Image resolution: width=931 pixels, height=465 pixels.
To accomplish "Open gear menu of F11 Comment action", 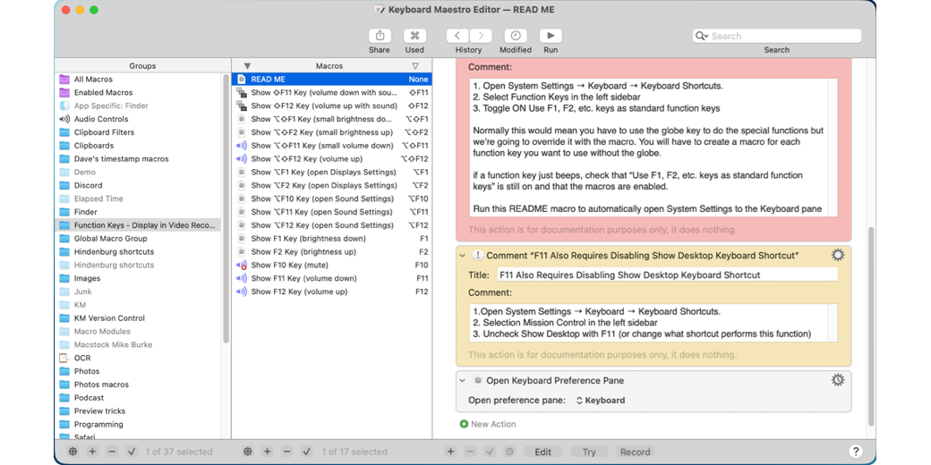I will [837, 255].
